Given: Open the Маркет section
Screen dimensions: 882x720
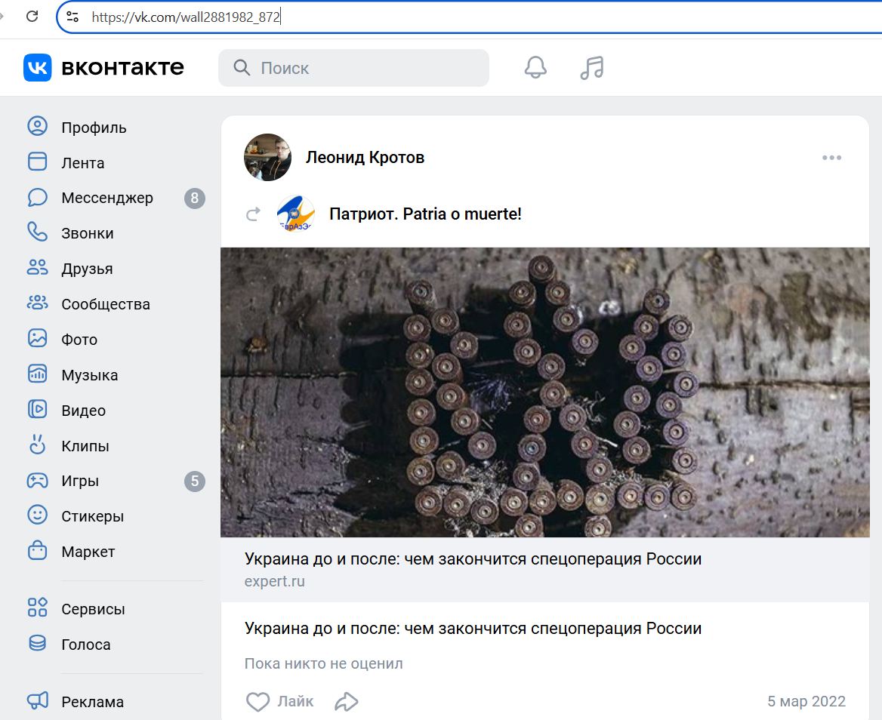Looking at the screenshot, I should 88,552.
